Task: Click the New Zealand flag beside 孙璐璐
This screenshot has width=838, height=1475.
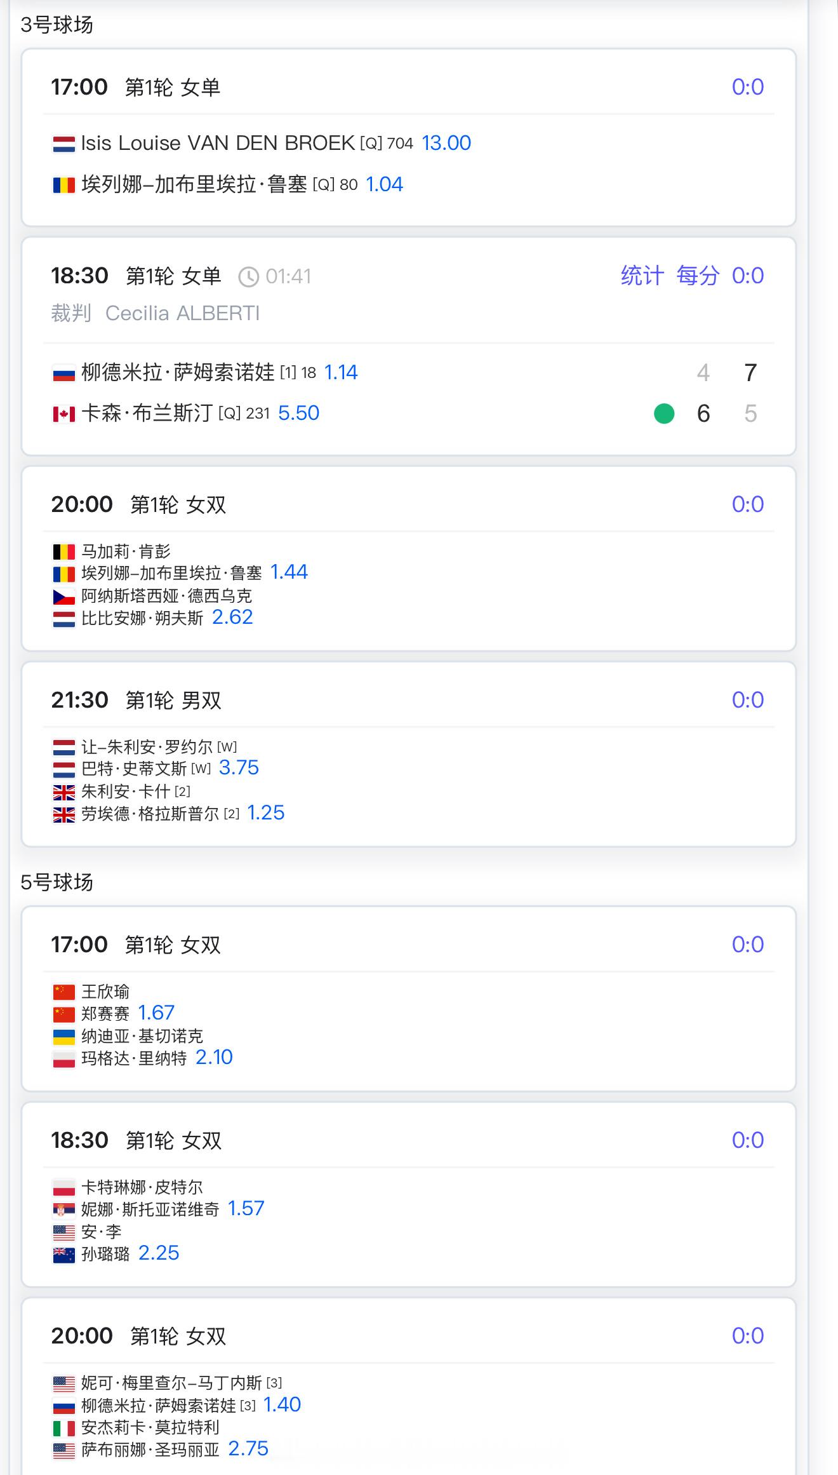Action: 63,1255
